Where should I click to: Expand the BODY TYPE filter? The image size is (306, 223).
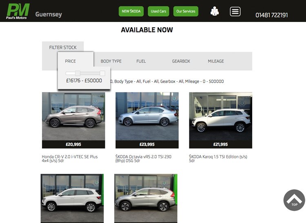click(111, 61)
